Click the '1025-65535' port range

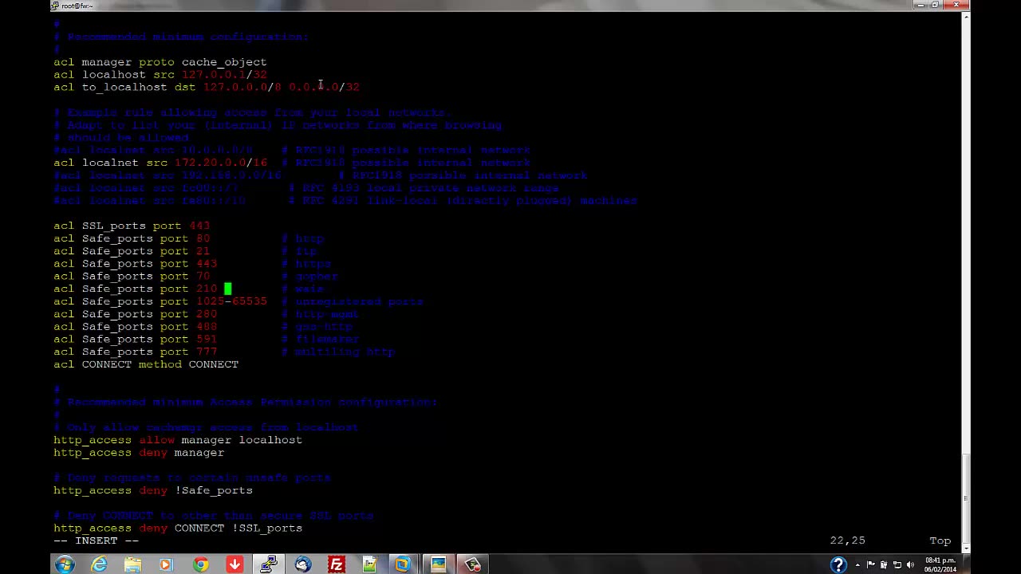click(x=231, y=301)
